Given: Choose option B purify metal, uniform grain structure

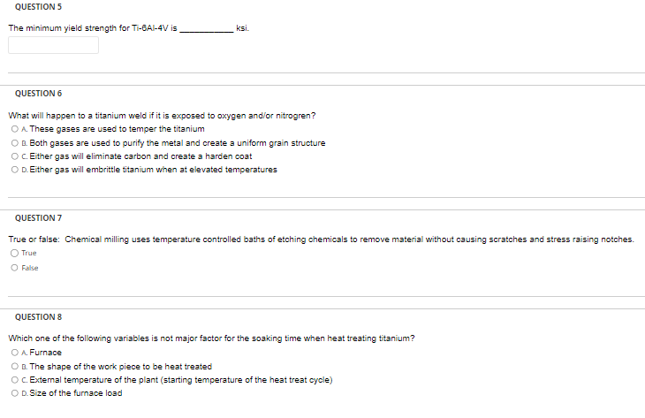Looking at the screenshot, I should (x=15, y=143).
